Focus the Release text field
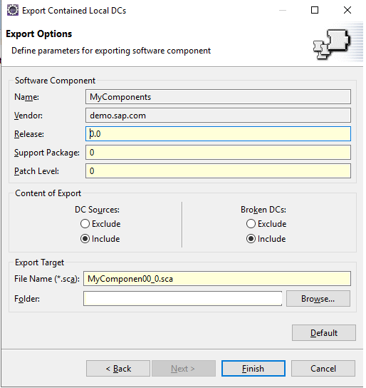 click(x=218, y=134)
